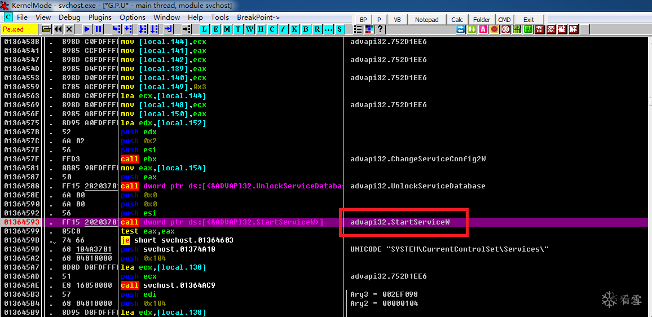Open the BreakPoint-> menu
The height and width of the screenshot is (317, 652).
(258, 17)
